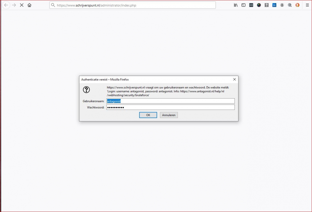Close the Authenticatie vereist dialog
Viewport: 312px width, 212px height.
pos(234,80)
